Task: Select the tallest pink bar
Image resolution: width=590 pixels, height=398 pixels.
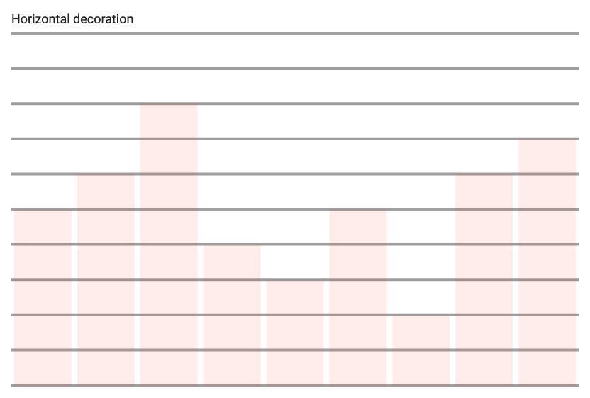Action: point(169,244)
